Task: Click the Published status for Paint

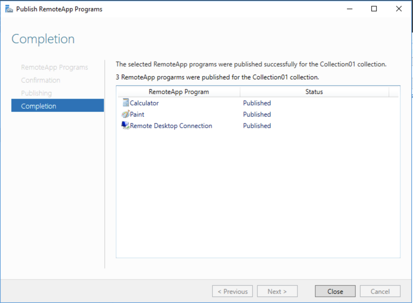Action: point(257,115)
